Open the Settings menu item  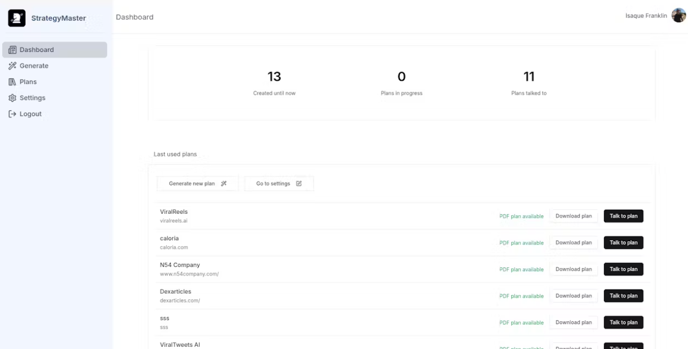point(55,98)
